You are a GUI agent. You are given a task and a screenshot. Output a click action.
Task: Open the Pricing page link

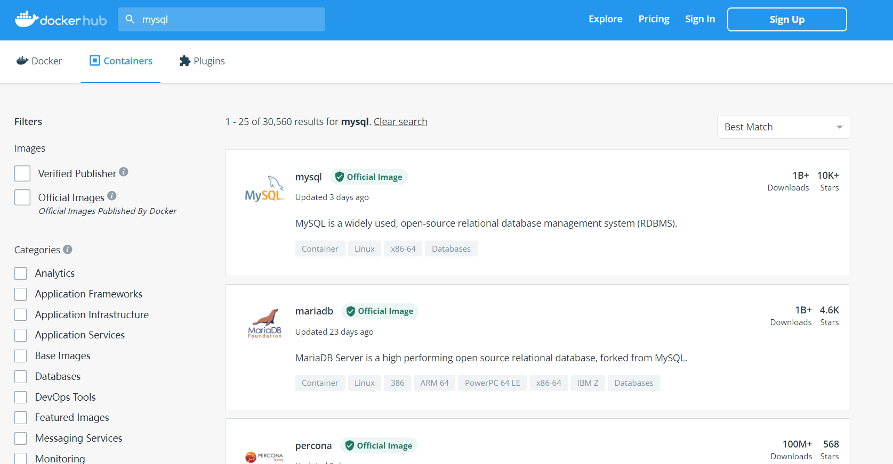(x=654, y=19)
